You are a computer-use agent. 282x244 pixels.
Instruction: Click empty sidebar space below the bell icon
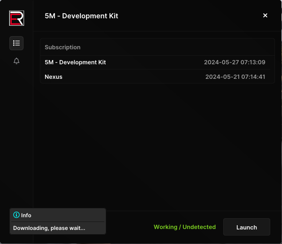click(16, 131)
